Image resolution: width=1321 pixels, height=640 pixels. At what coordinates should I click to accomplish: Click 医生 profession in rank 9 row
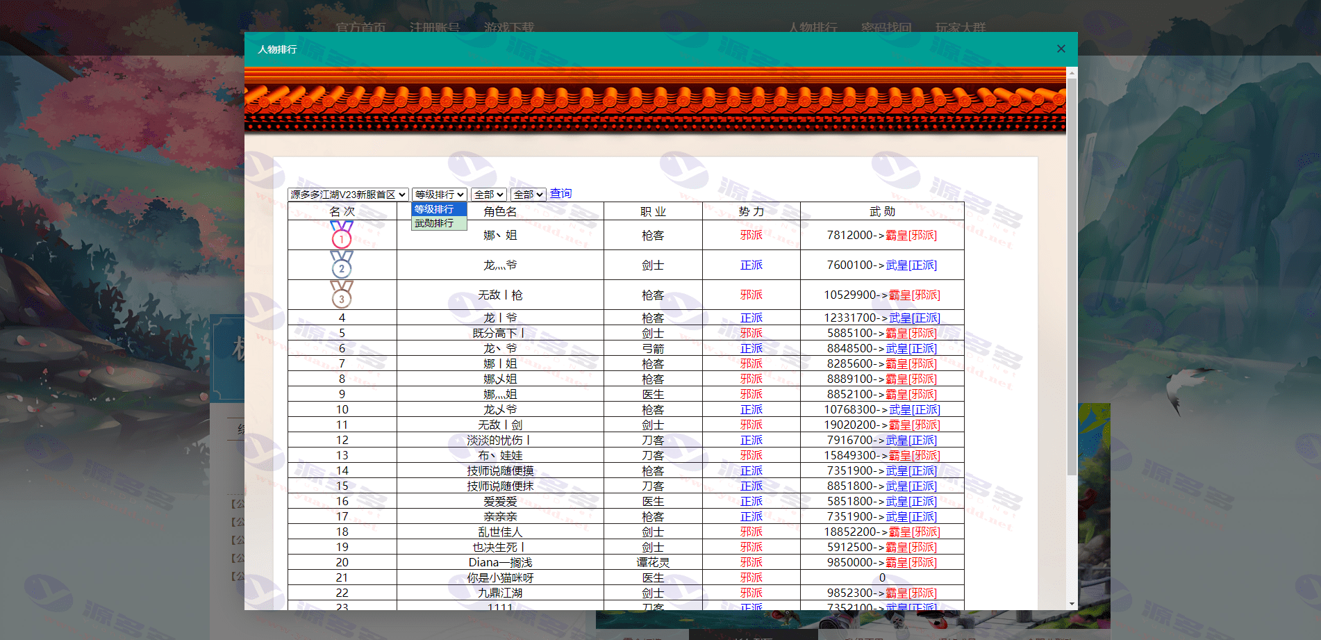pyautogui.click(x=653, y=394)
